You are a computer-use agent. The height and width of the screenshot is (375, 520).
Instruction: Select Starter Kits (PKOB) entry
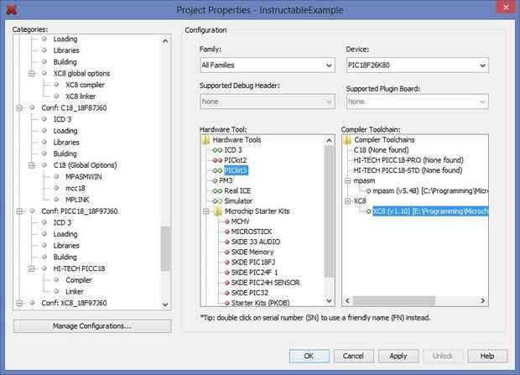click(x=260, y=303)
